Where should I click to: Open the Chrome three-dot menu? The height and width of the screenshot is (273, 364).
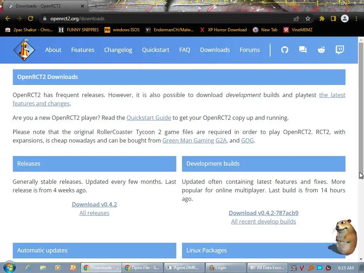coord(356,18)
